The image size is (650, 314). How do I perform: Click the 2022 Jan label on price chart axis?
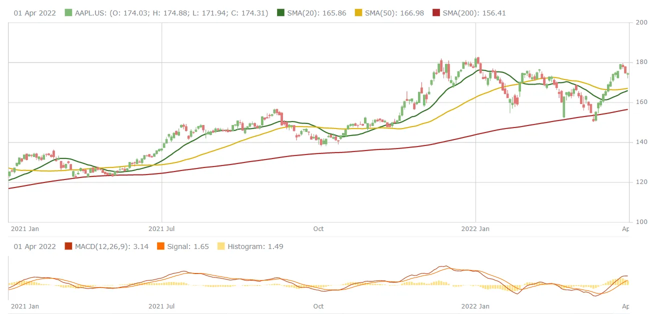(475, 229)
